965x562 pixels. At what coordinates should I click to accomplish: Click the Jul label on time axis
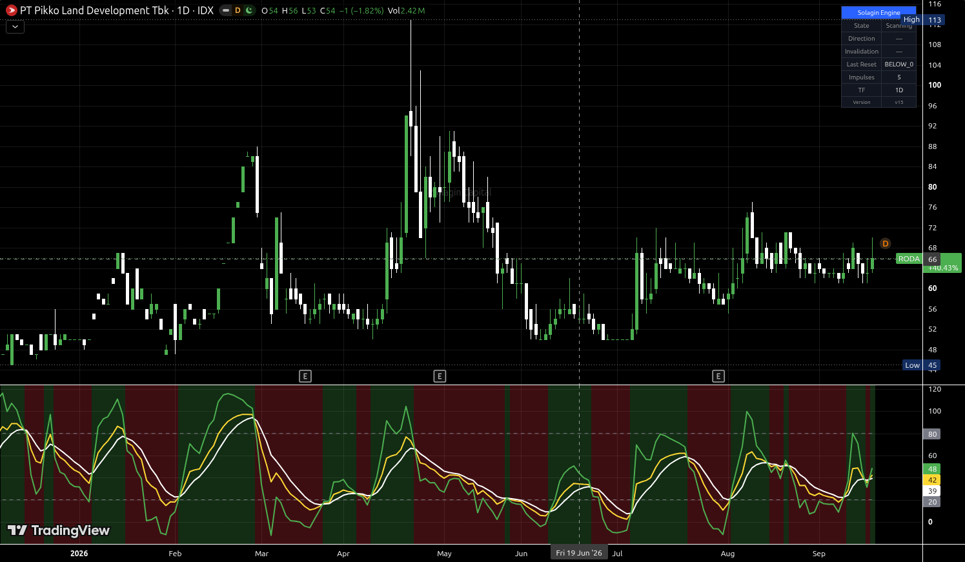[618, 554]
